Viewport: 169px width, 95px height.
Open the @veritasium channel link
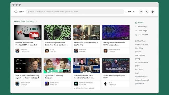coord(140,84)
